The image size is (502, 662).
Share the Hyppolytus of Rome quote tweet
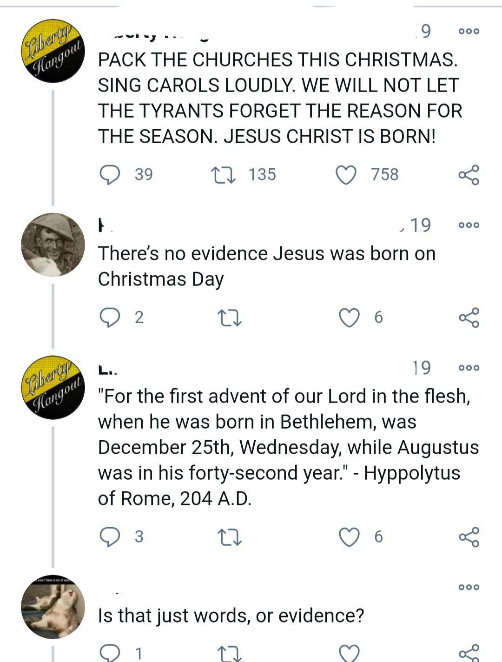[469, 537]
